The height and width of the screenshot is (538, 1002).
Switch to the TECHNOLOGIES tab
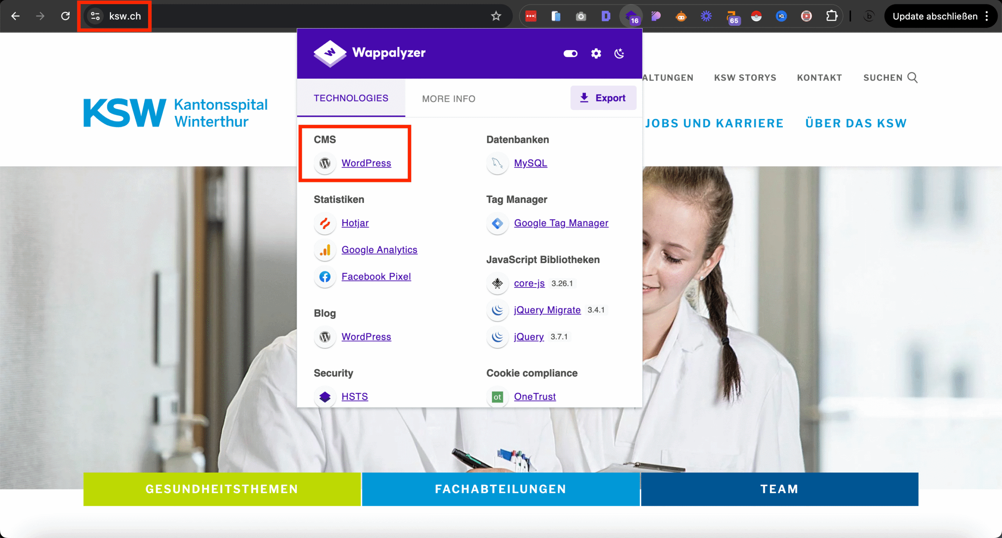(351, 98)
